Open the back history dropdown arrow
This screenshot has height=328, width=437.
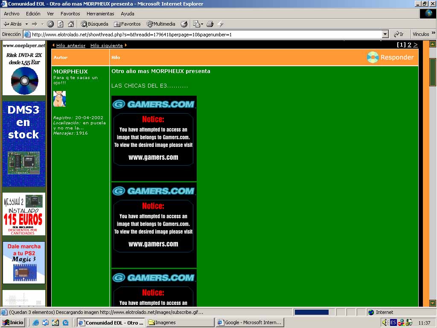[26, 24]
